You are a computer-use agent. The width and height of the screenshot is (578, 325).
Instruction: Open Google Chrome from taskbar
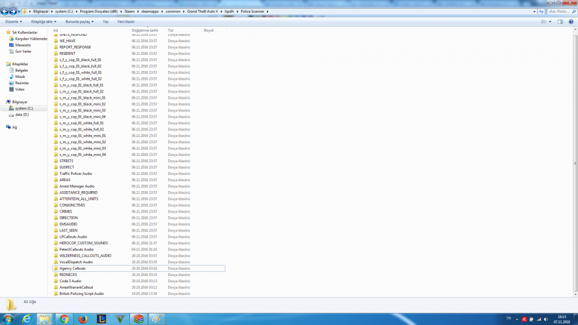(64, 319)
